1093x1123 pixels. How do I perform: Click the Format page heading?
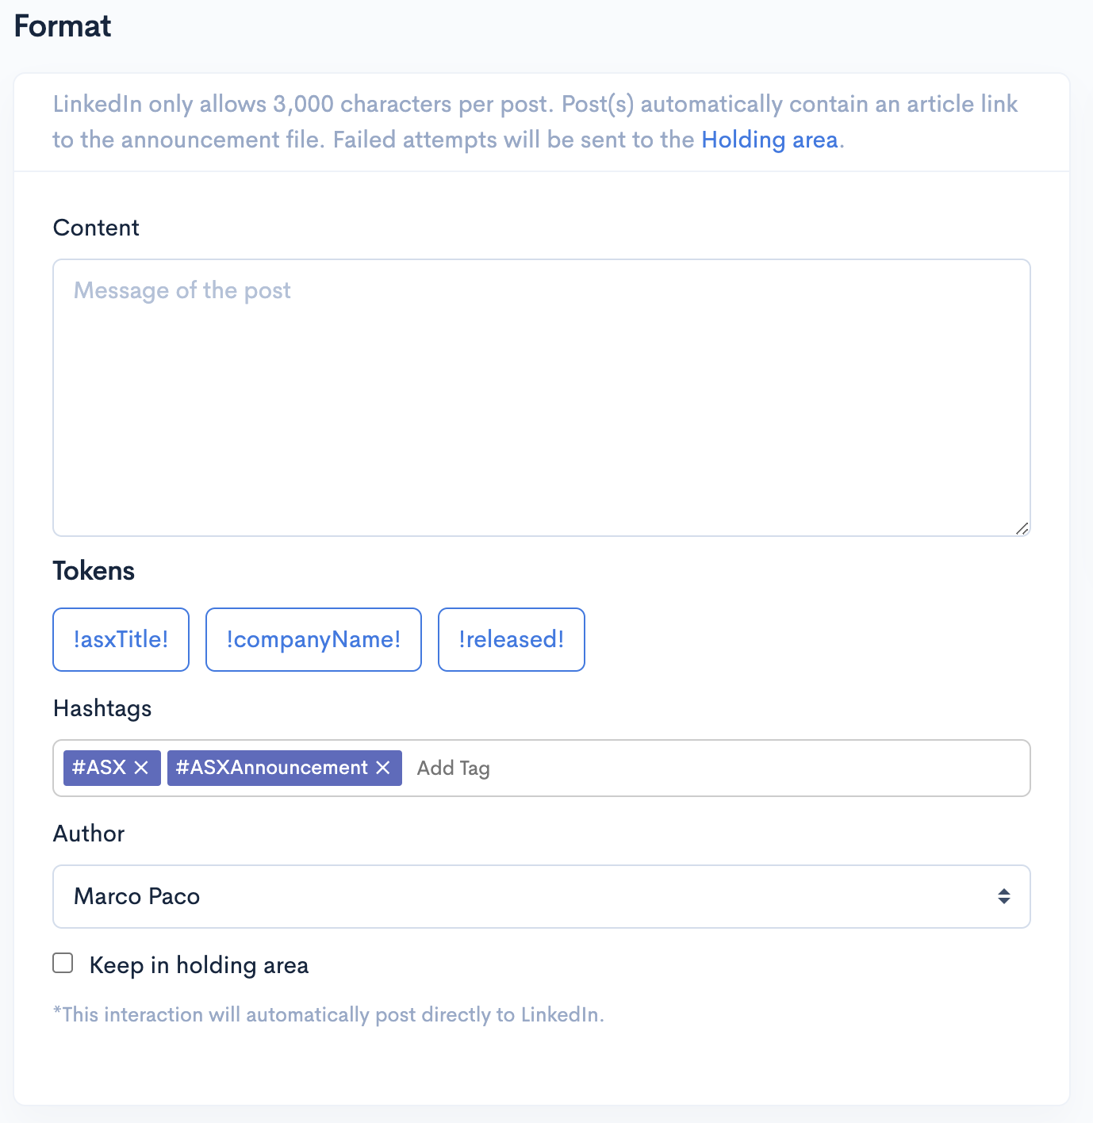pyautogui.click(x=62, y=25)
